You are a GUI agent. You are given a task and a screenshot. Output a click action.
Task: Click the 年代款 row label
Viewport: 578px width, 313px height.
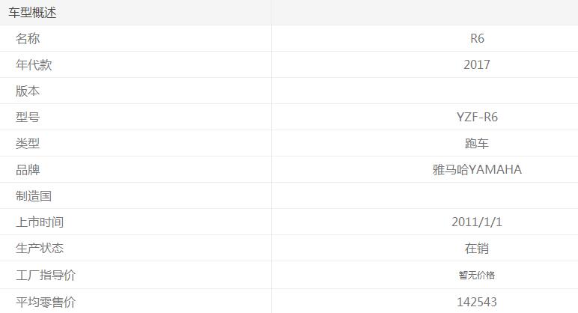[34, 65]
